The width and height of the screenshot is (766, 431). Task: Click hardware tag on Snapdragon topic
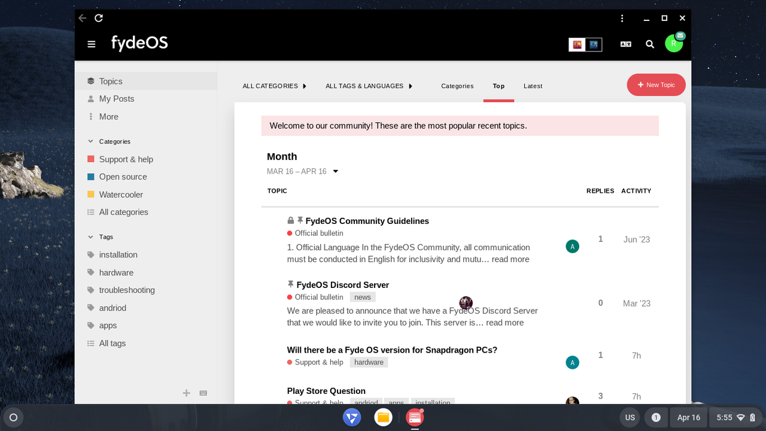tap(369, 362)
